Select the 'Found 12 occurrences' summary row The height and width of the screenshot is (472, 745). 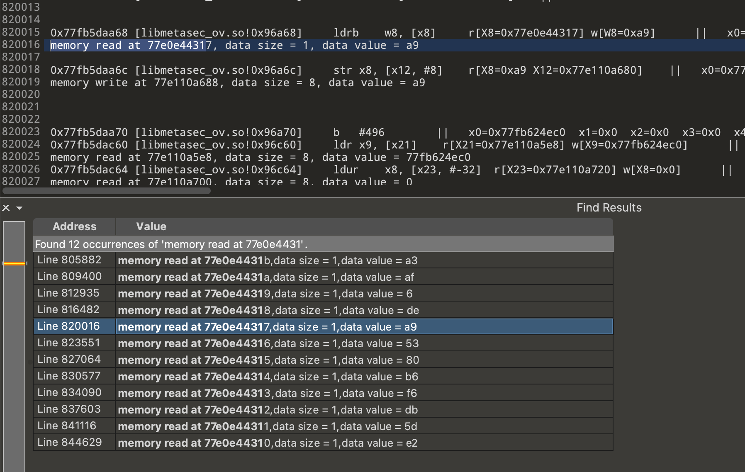click(171, 244)
